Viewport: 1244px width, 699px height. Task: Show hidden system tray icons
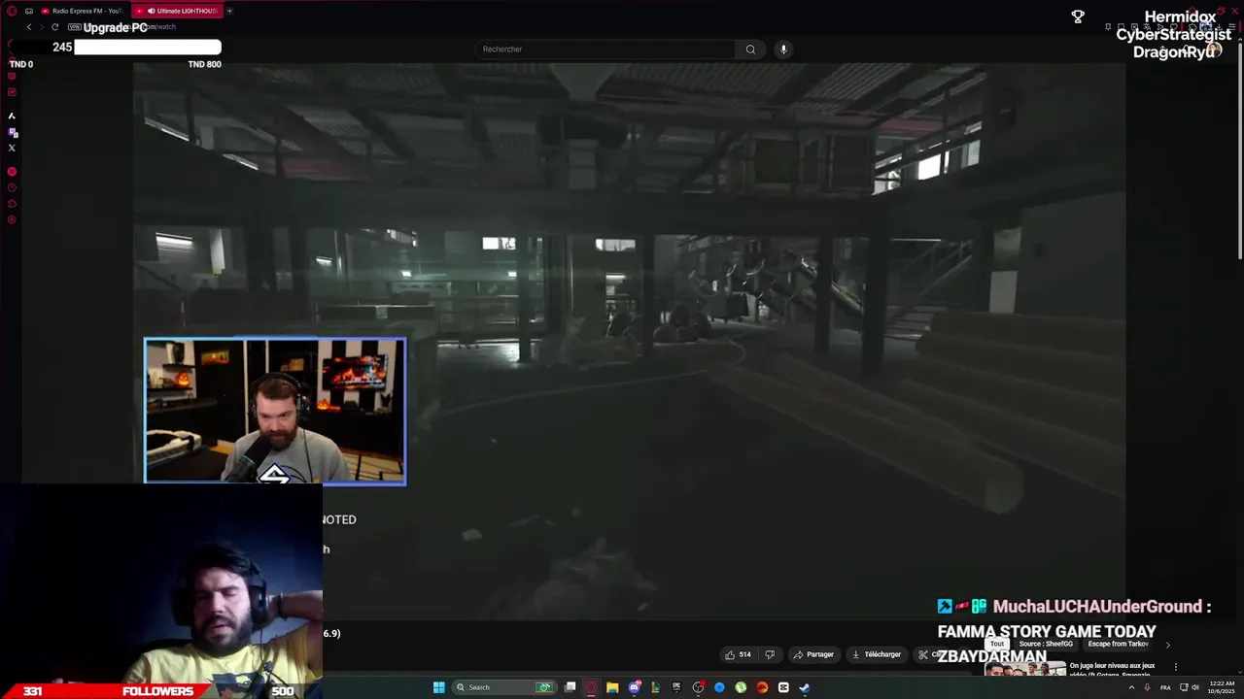[1131, 687]
